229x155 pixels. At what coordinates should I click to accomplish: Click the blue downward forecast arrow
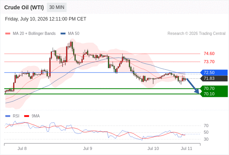(x=193, y=86)
